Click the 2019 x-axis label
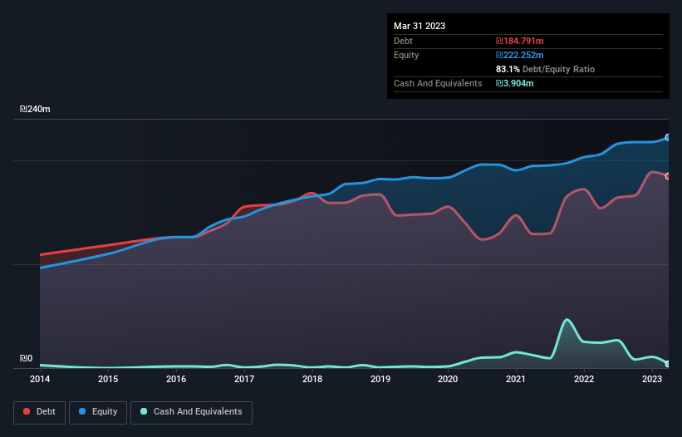The height and width of the screenshot is (437, 682). (x=380, y=379)
